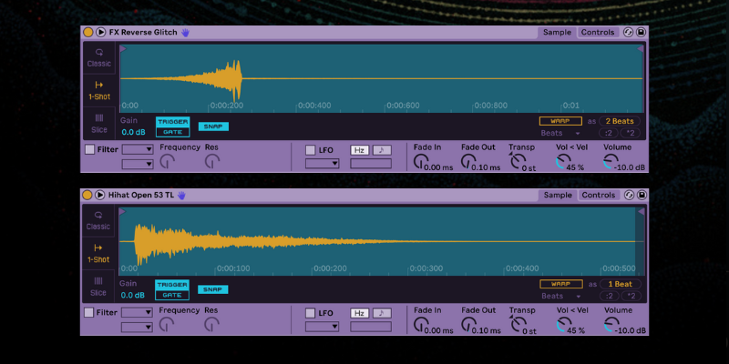Open the upper filter type dropdown in Hihat Open
Viewport: 729px width, 364px height.
137,312
